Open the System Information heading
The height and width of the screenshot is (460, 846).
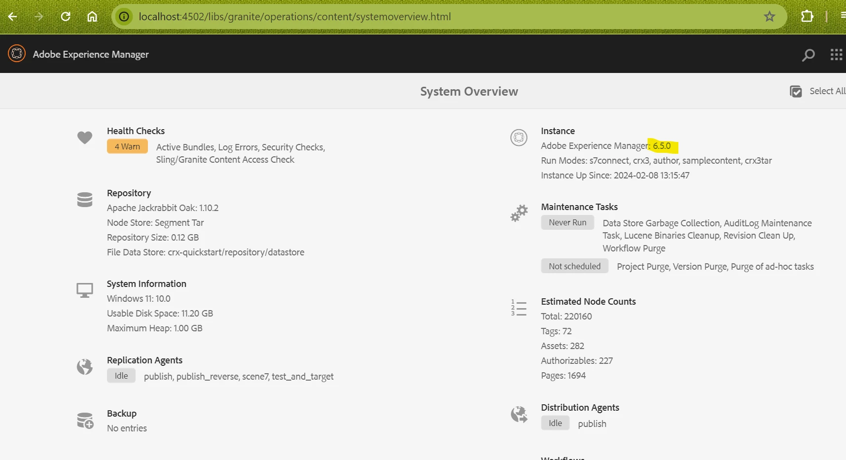(x=146, y=284)
